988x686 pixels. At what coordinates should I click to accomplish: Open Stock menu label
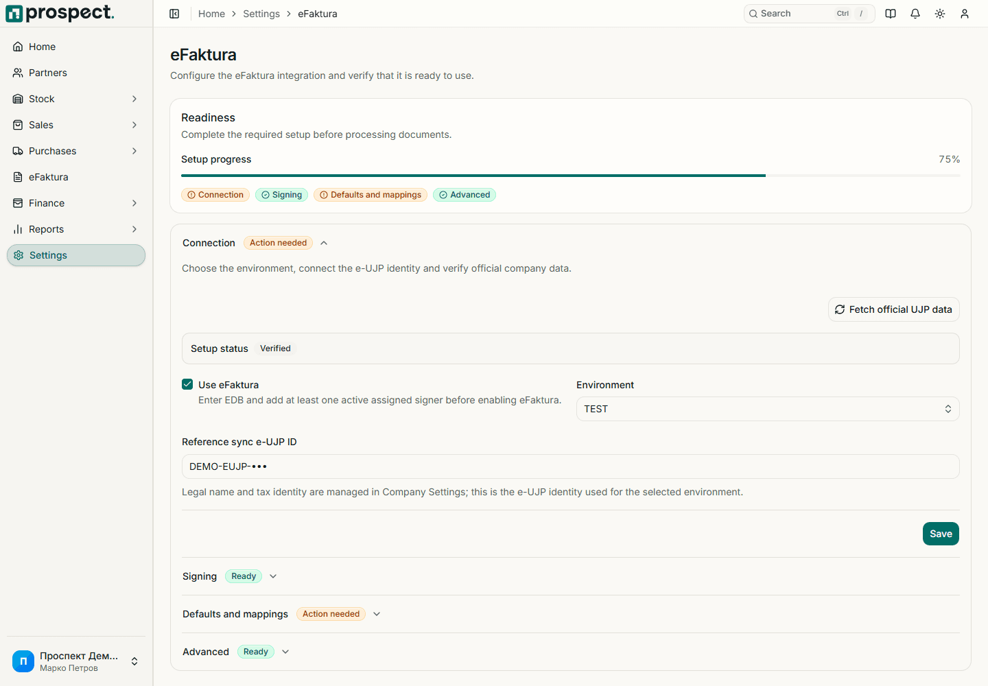point(42,99)
